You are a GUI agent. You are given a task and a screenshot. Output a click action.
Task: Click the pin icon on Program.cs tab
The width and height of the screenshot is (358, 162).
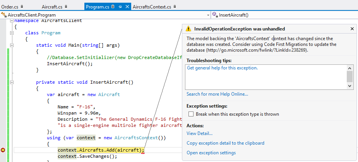(120, 7)
